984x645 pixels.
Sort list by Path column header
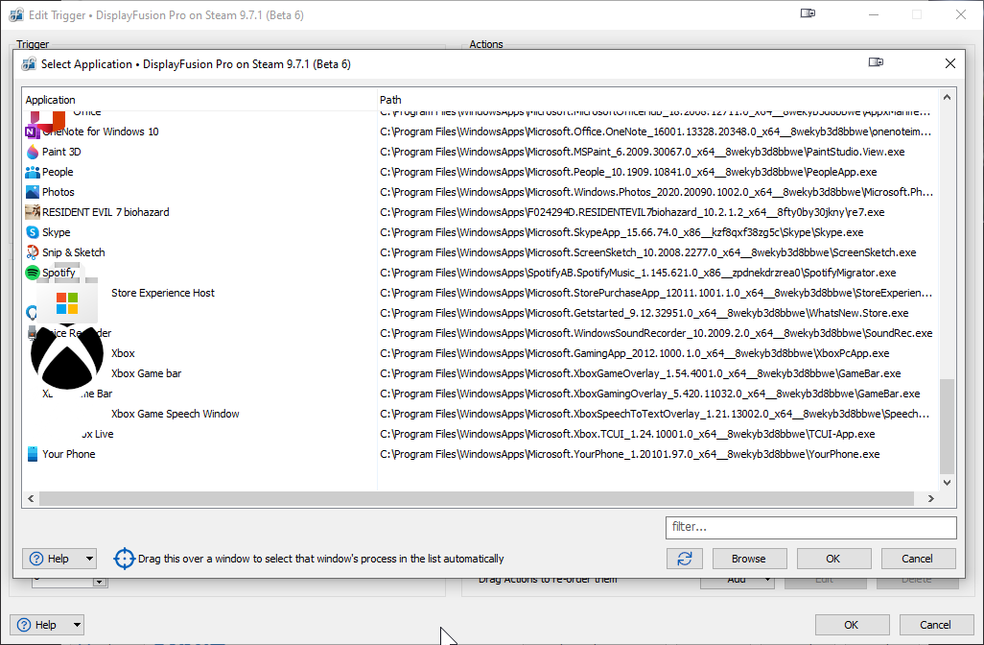point(652,100)
